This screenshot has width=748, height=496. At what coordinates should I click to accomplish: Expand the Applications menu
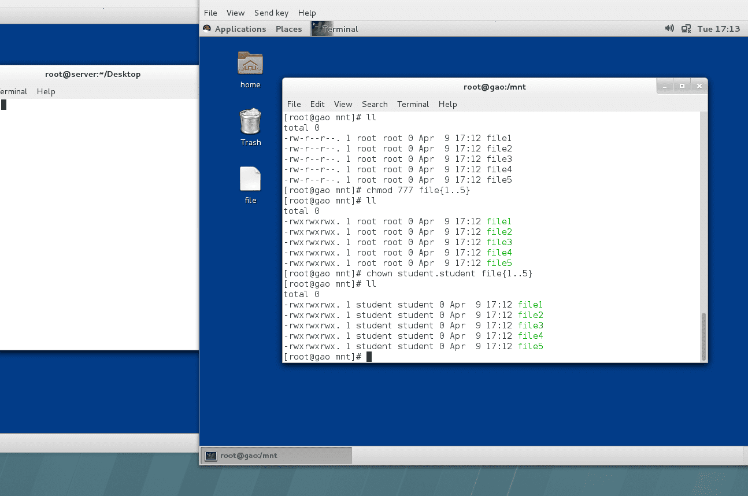240,29
